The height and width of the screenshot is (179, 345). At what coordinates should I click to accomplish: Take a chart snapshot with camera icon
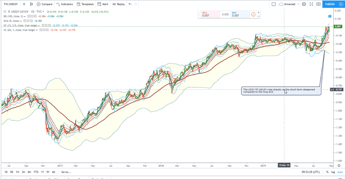318,4
